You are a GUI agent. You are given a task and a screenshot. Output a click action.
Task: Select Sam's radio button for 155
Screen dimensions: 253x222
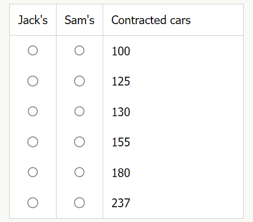pos(80,142)
